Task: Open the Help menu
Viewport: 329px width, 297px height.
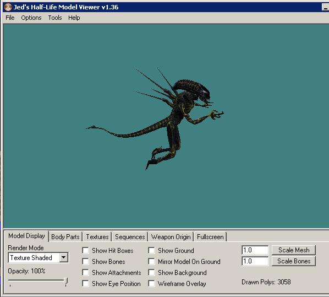Action: coord(74,18)
